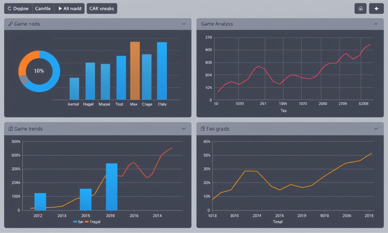Click the gray segment of the donut chart

coord(24,80)
